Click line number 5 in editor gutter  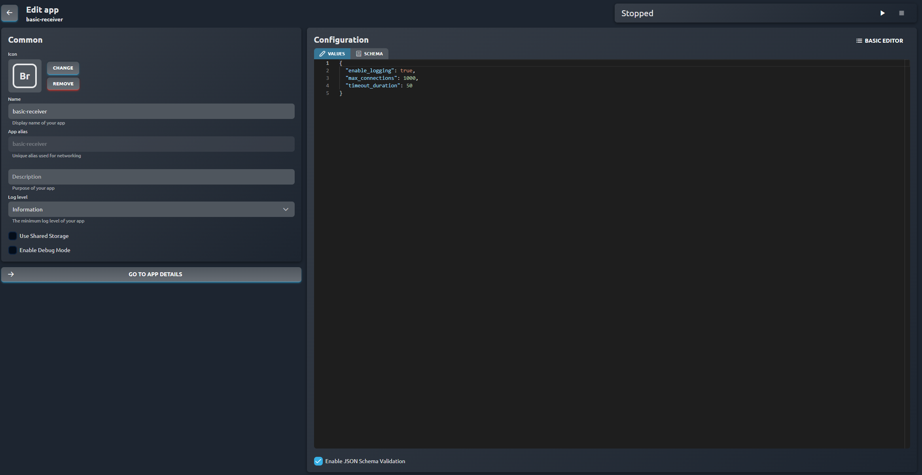pos(328,93)
